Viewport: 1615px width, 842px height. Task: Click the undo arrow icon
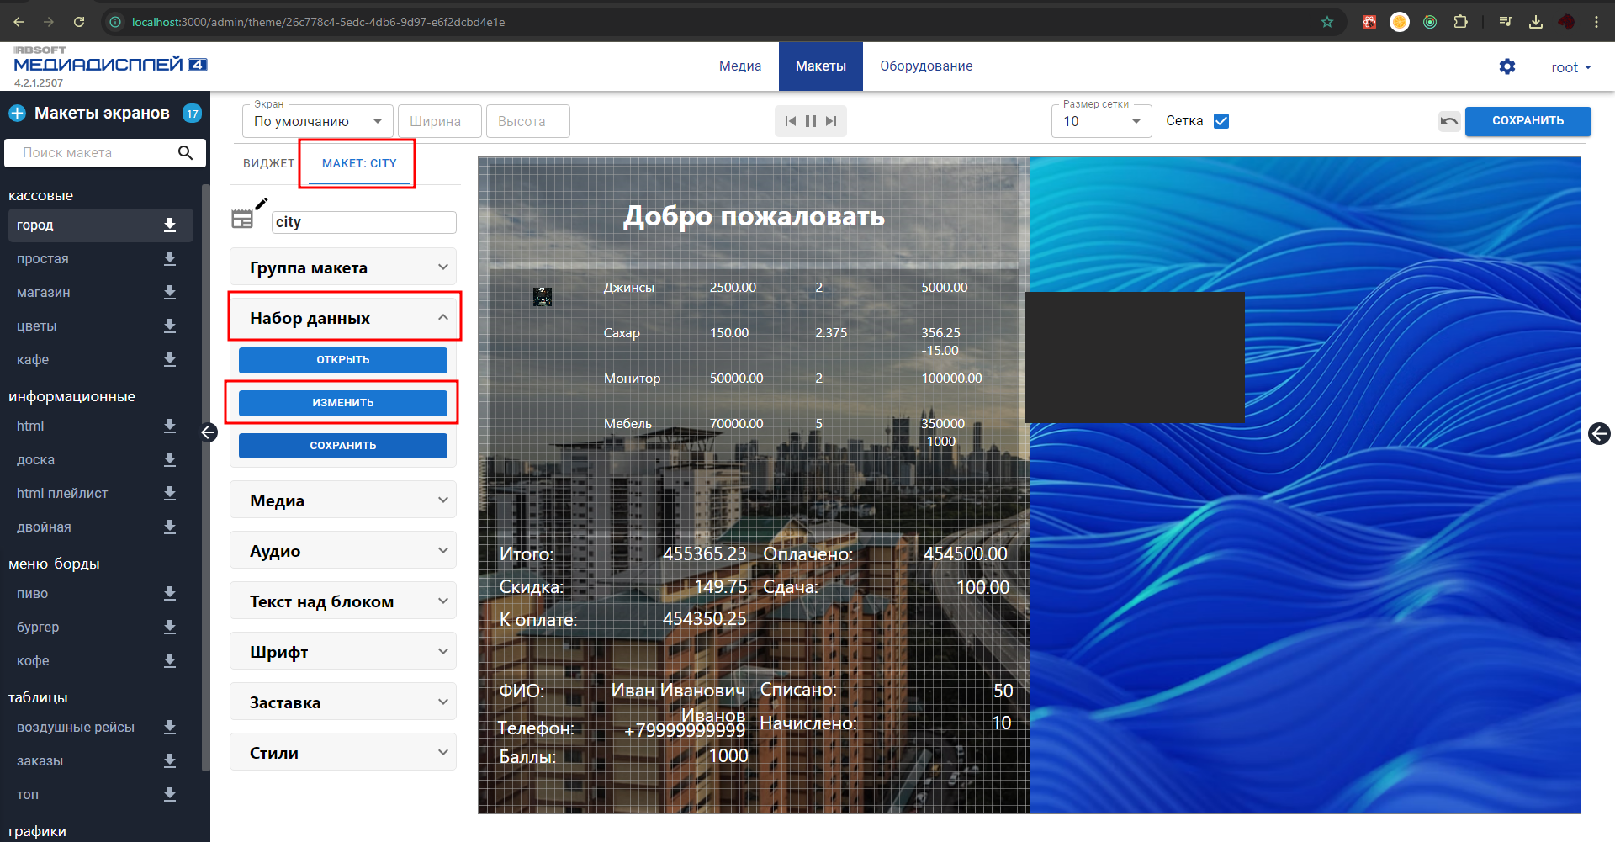[1448, 121]
